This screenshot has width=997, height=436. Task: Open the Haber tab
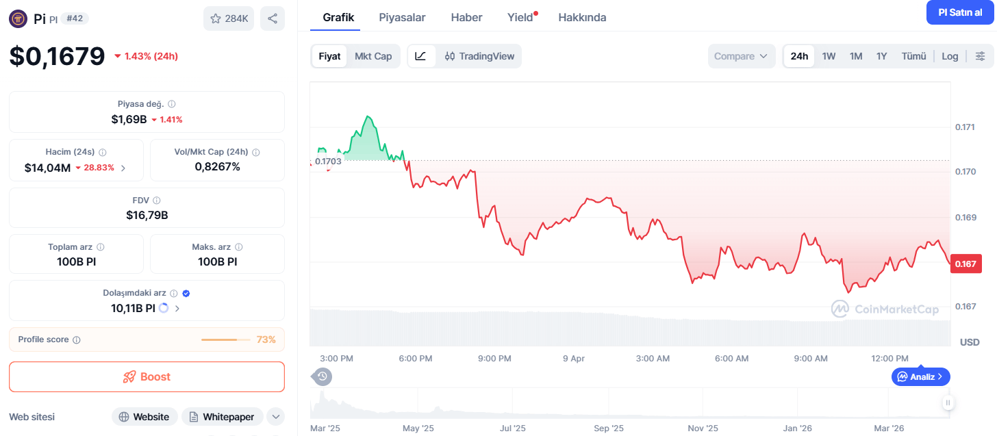pos(466,17)
